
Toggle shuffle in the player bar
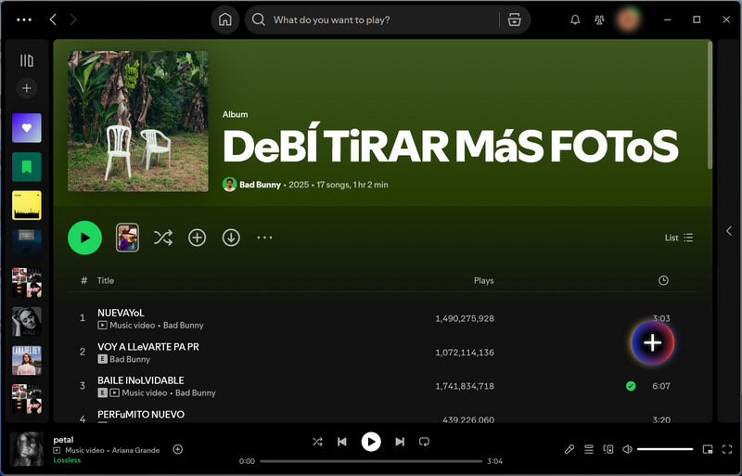tap(317, 442)
